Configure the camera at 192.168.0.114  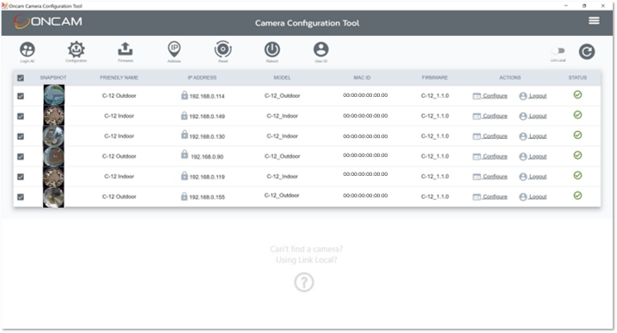(x=490, y=96)
